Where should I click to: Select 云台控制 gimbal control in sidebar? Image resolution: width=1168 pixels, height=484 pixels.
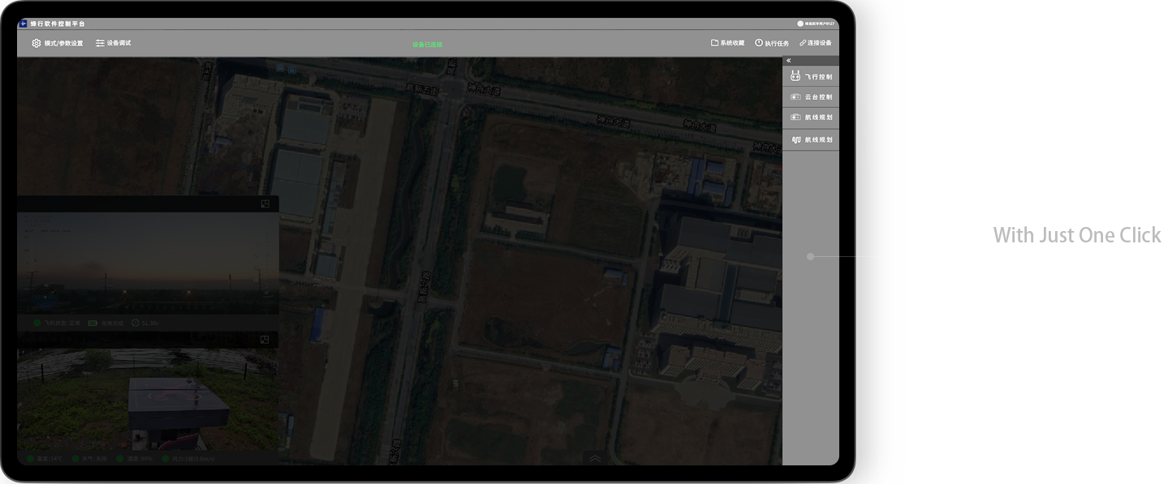click(x=811, y=97)
